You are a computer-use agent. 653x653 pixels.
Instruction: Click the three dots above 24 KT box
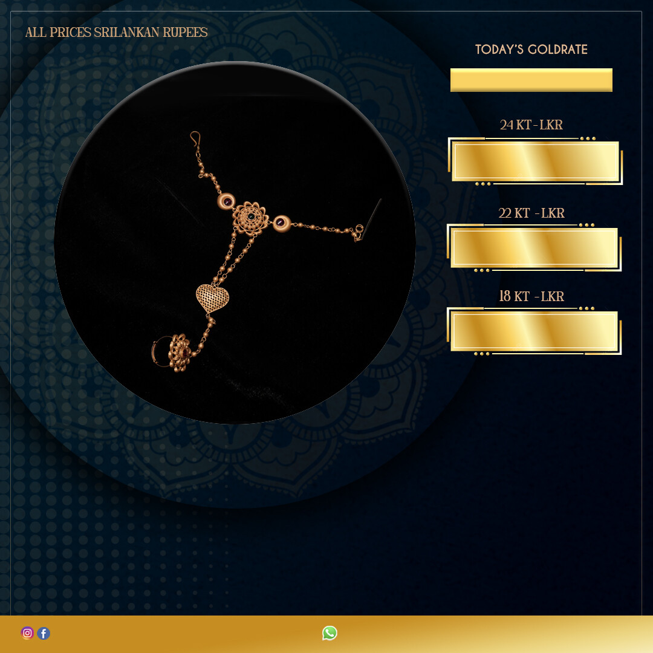click(x=588, y=138)
